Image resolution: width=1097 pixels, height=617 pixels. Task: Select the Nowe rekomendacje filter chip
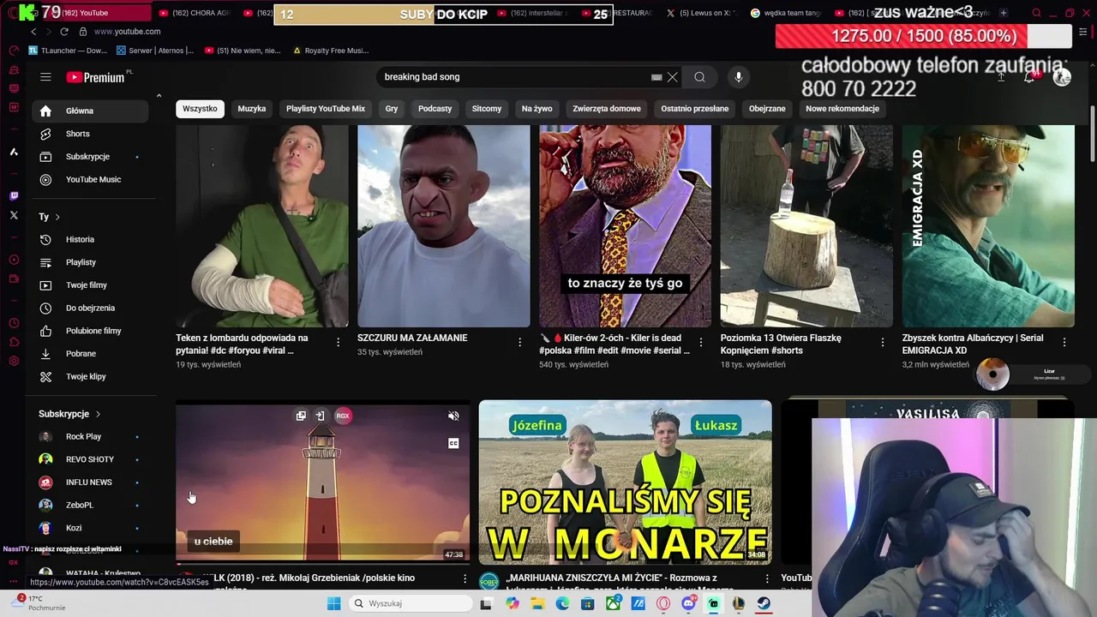pos(842,109)
